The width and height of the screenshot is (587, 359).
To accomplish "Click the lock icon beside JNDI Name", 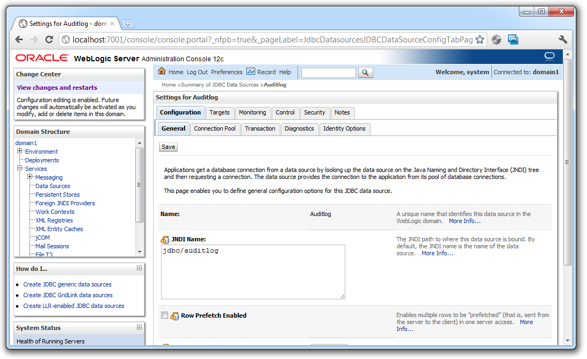I will pyautogui.click(x=165, y=239).
